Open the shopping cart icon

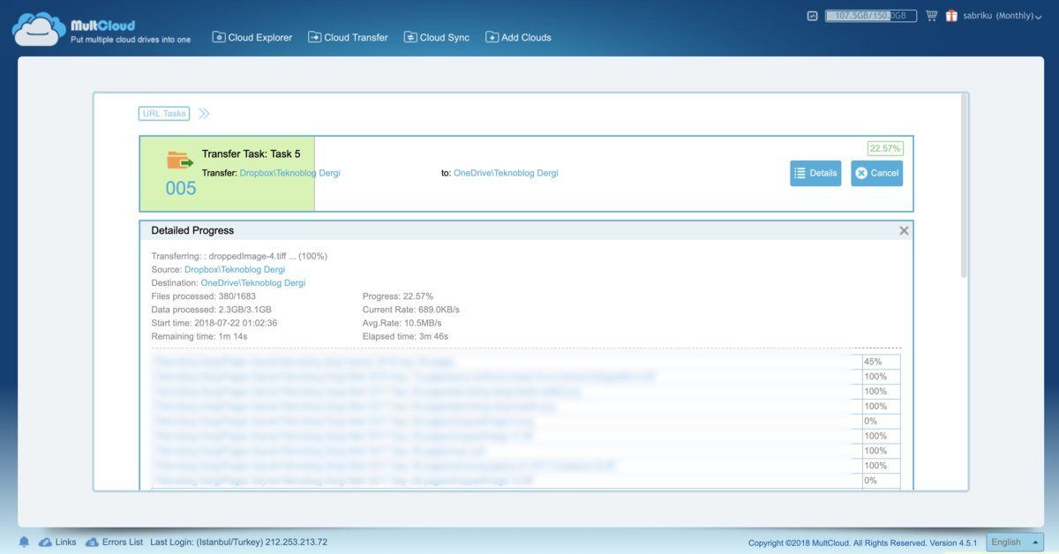[931, 16]
